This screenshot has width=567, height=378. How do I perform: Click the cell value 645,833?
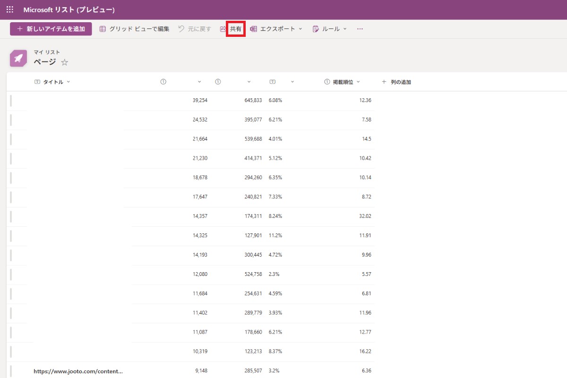253,100
